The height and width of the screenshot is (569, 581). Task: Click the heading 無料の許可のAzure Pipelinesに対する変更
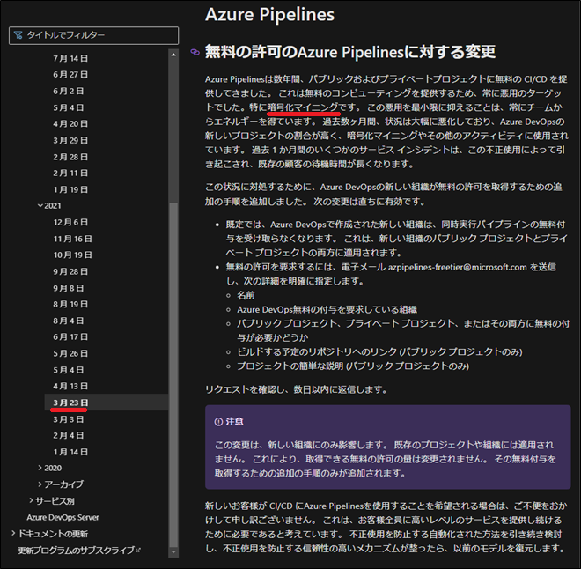pyautogui.click(x=350, y=52)
